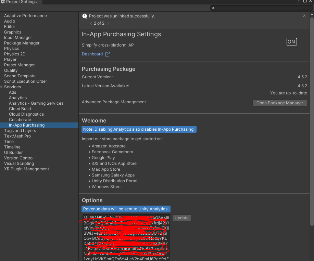Click 'Unity Distribution Portal' list entry

click(x=114, y=181)
